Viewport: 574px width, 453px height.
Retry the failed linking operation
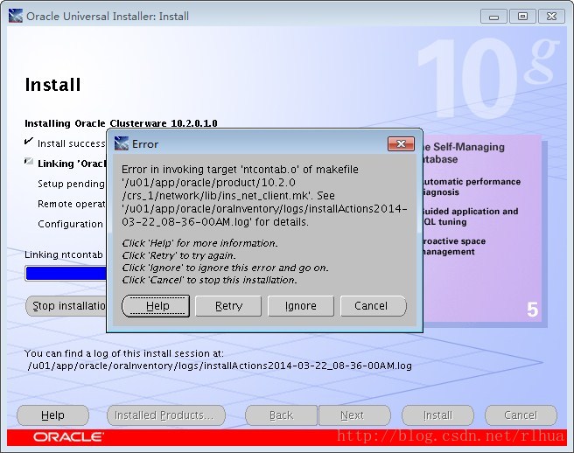228,306
